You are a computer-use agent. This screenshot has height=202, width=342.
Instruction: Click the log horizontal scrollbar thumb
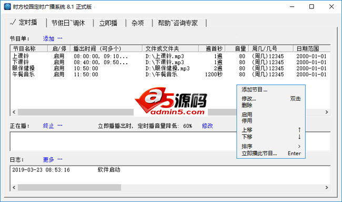69,187
